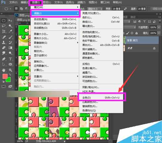
Task: Expand the 图像旋转(G) submenu
Action: pyautogui.click(x=55, y=43)
